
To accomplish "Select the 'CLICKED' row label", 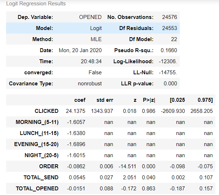I will (x=46, y=111).
